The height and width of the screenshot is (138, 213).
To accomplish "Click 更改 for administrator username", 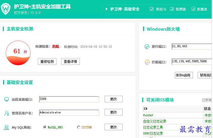I will click(x=114, y=112).
